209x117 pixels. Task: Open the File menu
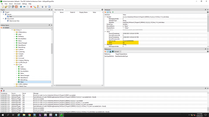coord(2,4)
